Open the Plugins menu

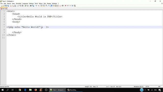tap(49, 4)
